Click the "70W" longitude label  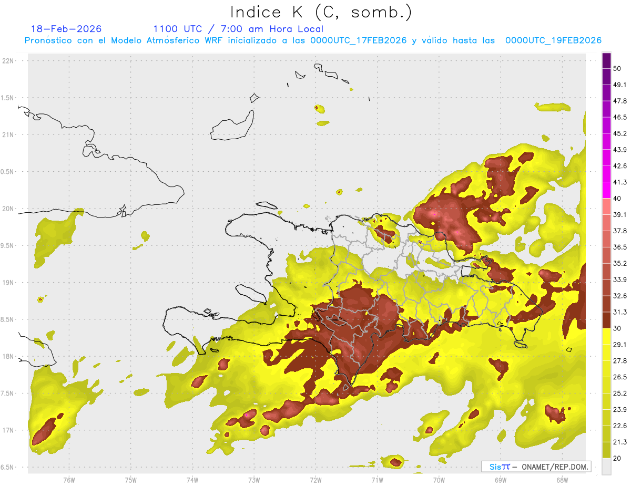439,480
